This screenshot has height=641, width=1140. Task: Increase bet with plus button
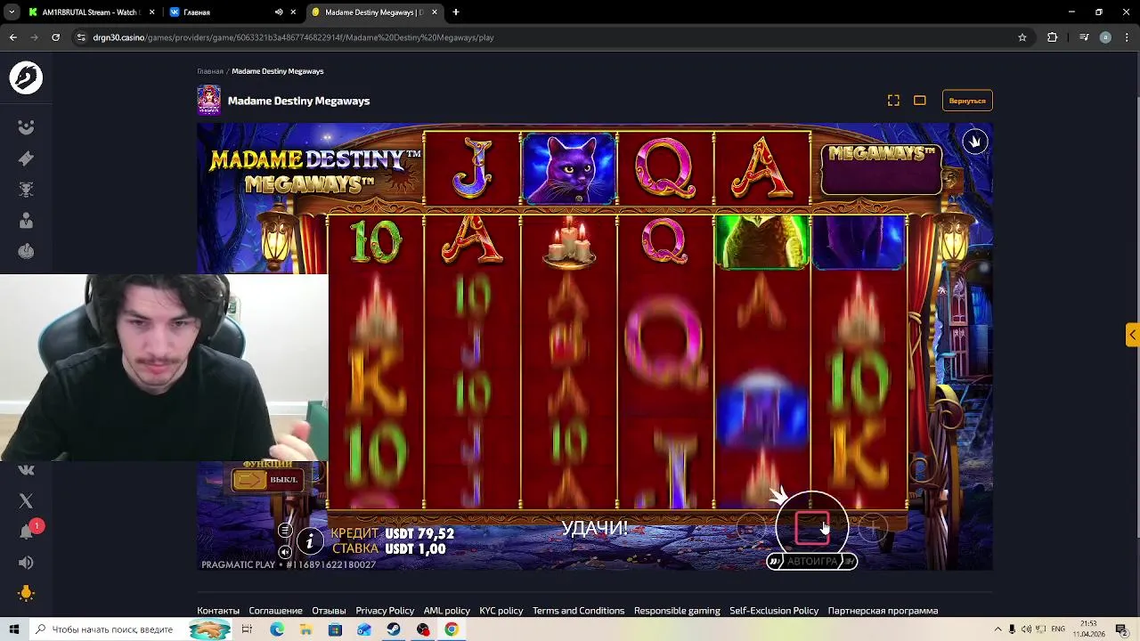click(873, 529)
